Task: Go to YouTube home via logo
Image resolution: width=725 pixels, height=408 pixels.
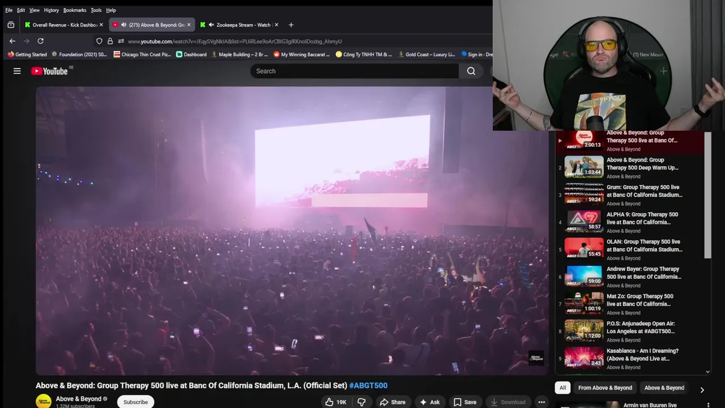Action: [x=49, y=71]
